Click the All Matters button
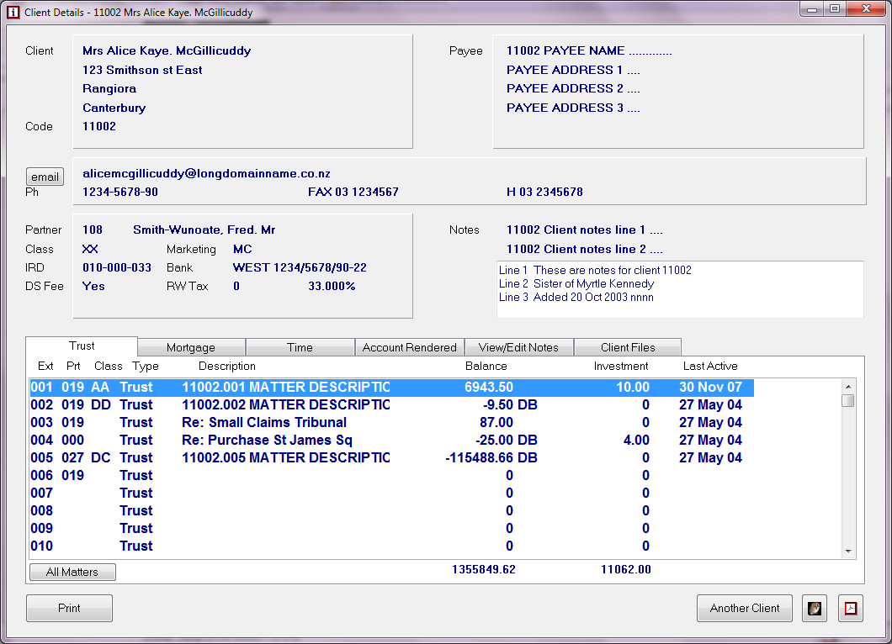Screen dimensions: 892x644 tap(72, 573)
